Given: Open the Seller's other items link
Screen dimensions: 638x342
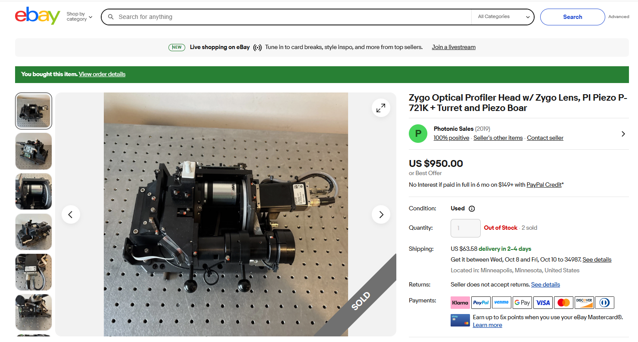Looking at the screenshot, I should [498, 138].
